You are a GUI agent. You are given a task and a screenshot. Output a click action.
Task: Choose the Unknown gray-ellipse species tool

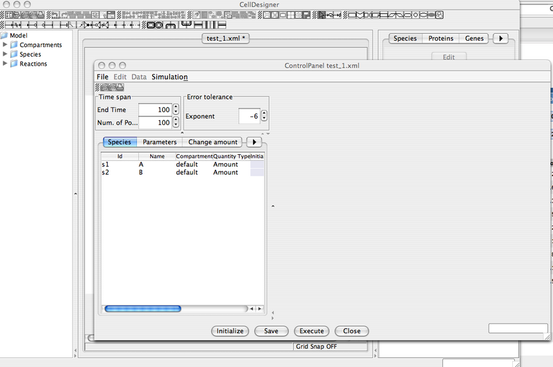point(431,15)
